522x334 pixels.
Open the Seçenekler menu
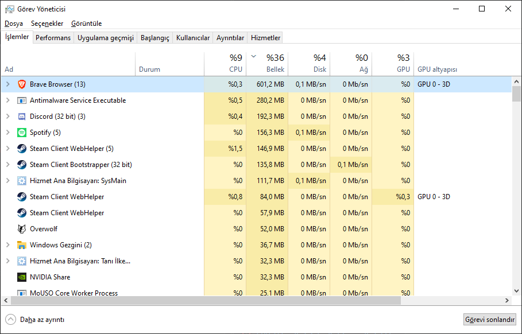tap(47, 24)
